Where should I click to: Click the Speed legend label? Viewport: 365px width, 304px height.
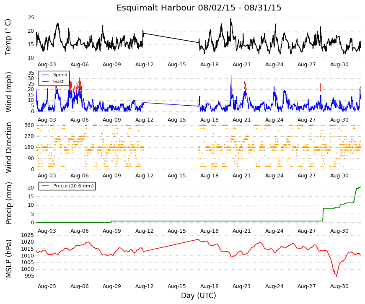[x=60, y=75]
